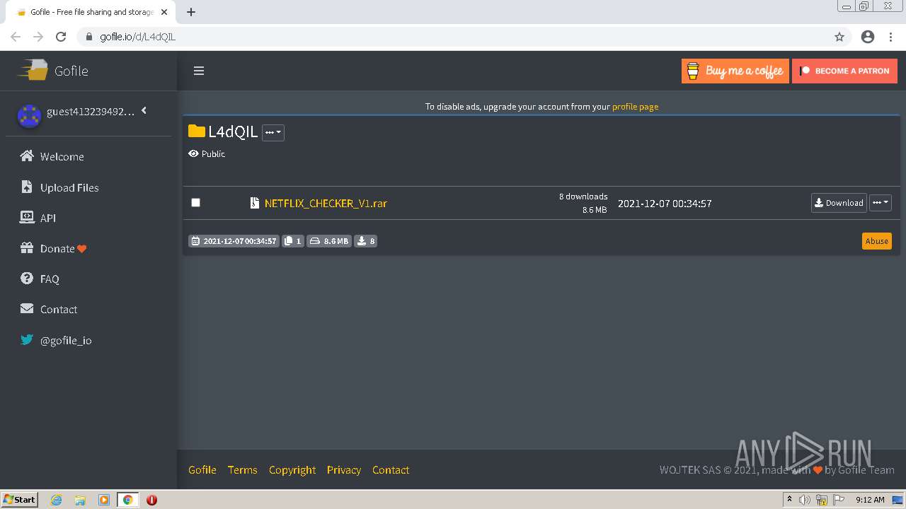Click the Welcome home icon
The image size is (906, 509).
pos(27,156)
